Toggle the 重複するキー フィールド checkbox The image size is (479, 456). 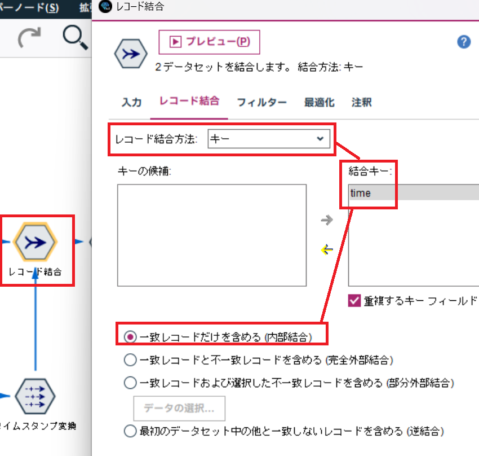[354, 301]
